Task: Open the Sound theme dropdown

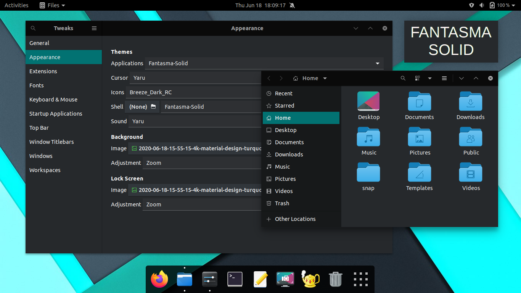Action: (195, 121)
